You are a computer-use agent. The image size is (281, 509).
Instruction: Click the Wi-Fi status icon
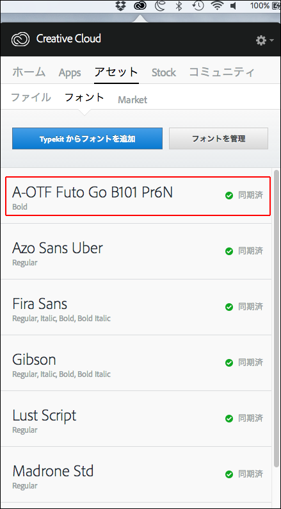(x=218, y=6)
